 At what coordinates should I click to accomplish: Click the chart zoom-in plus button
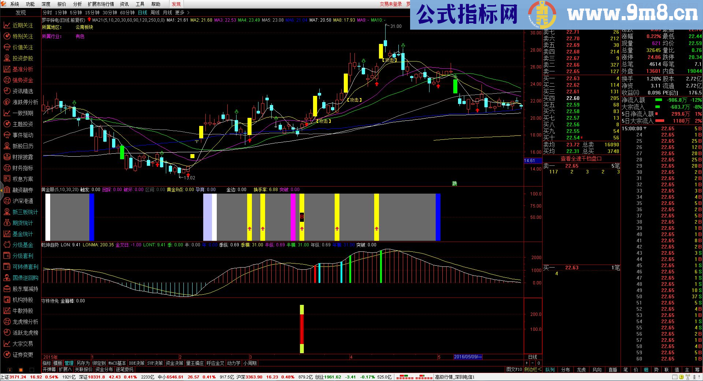coord(527,363)
